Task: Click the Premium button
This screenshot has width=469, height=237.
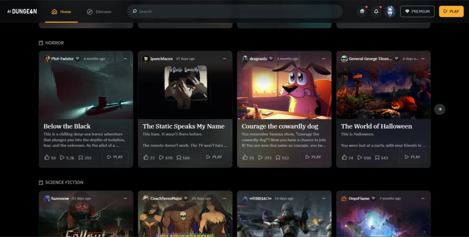Action: (x=417, y=11)
